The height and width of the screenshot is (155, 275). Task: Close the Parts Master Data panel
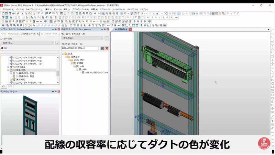click(x=108, y=29)
